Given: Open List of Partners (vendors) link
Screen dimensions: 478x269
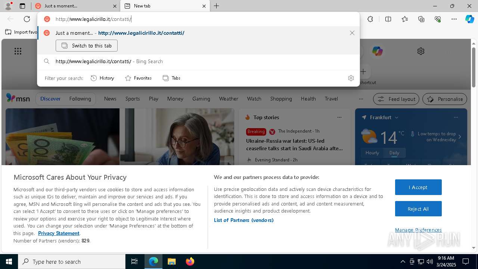Looking at the screenshot, I should (244, 220).
